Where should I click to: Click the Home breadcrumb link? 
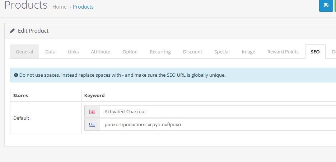tap(59, 7)
